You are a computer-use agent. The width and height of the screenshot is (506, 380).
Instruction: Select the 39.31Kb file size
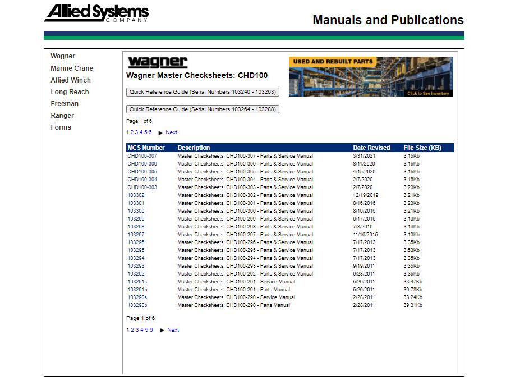[x=413, y=305]
